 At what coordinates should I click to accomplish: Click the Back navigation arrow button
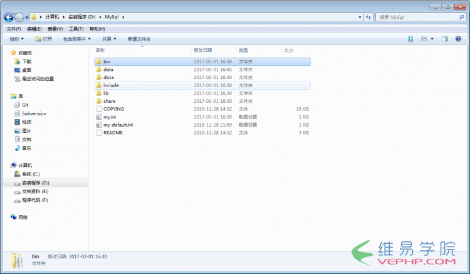pyautogui.click(x=9, y=18)
